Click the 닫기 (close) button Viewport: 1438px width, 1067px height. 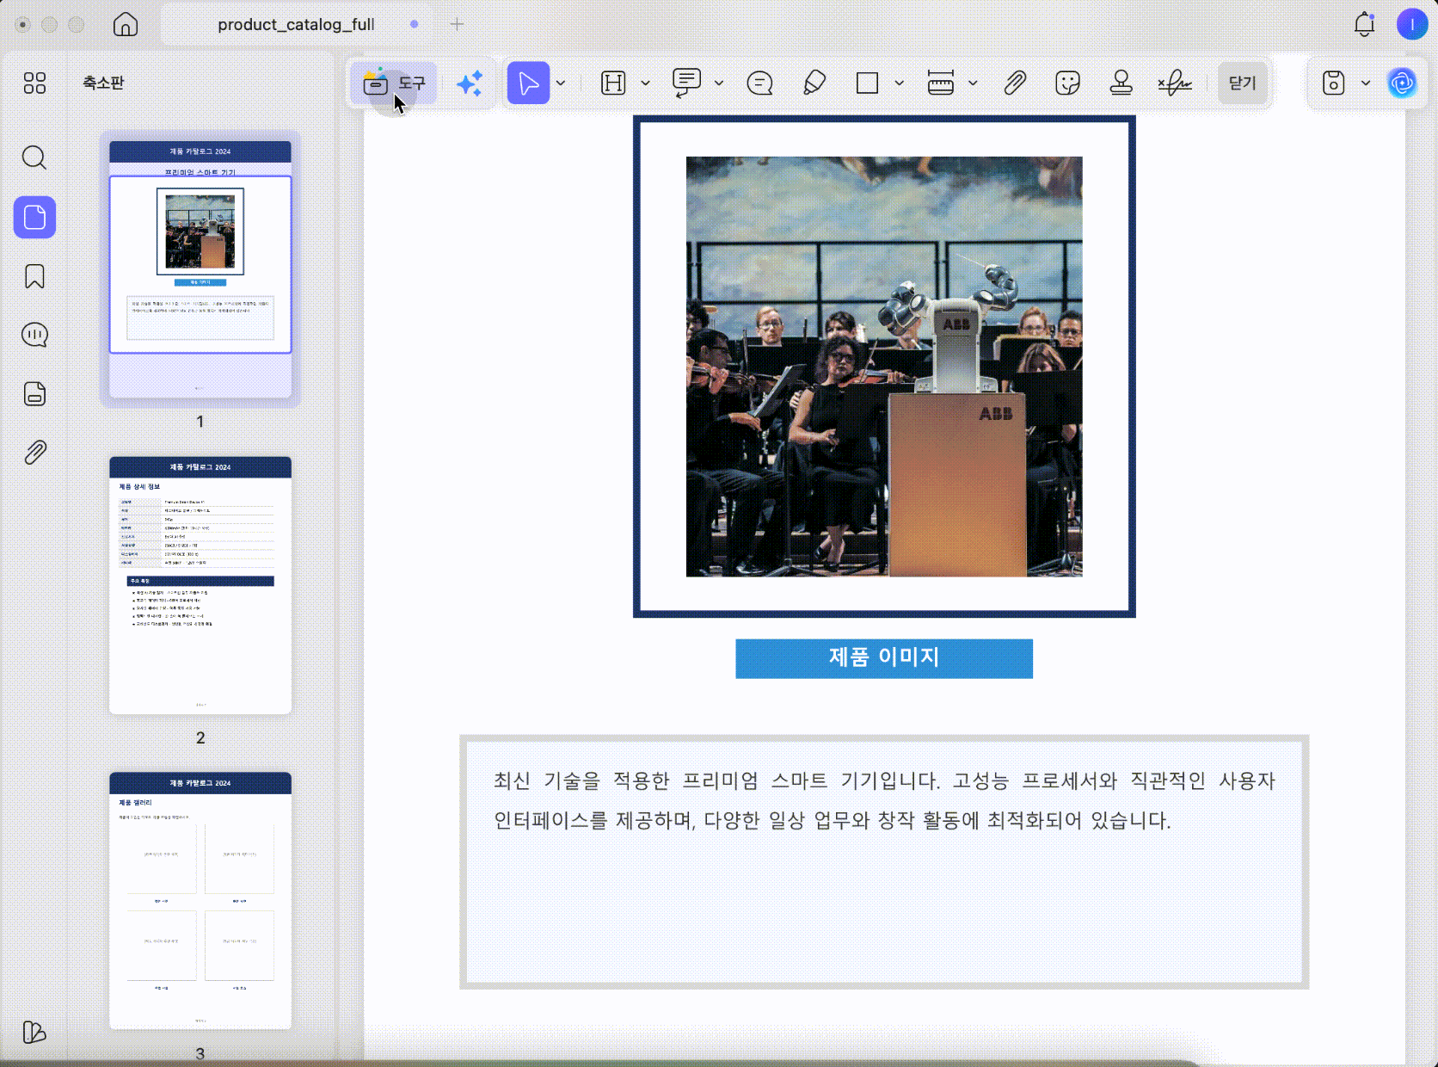[1242, 83]
